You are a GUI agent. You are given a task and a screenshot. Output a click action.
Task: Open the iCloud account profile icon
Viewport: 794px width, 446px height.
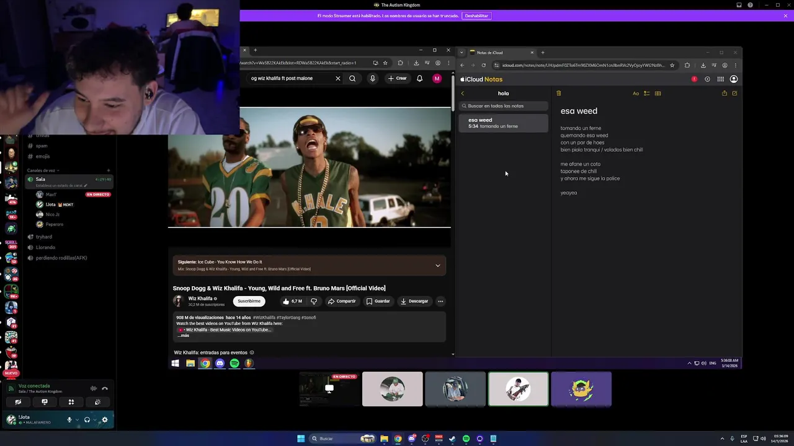734,79
